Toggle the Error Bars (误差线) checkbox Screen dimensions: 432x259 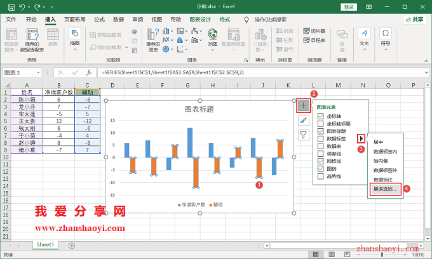click(x=320, y=154)
